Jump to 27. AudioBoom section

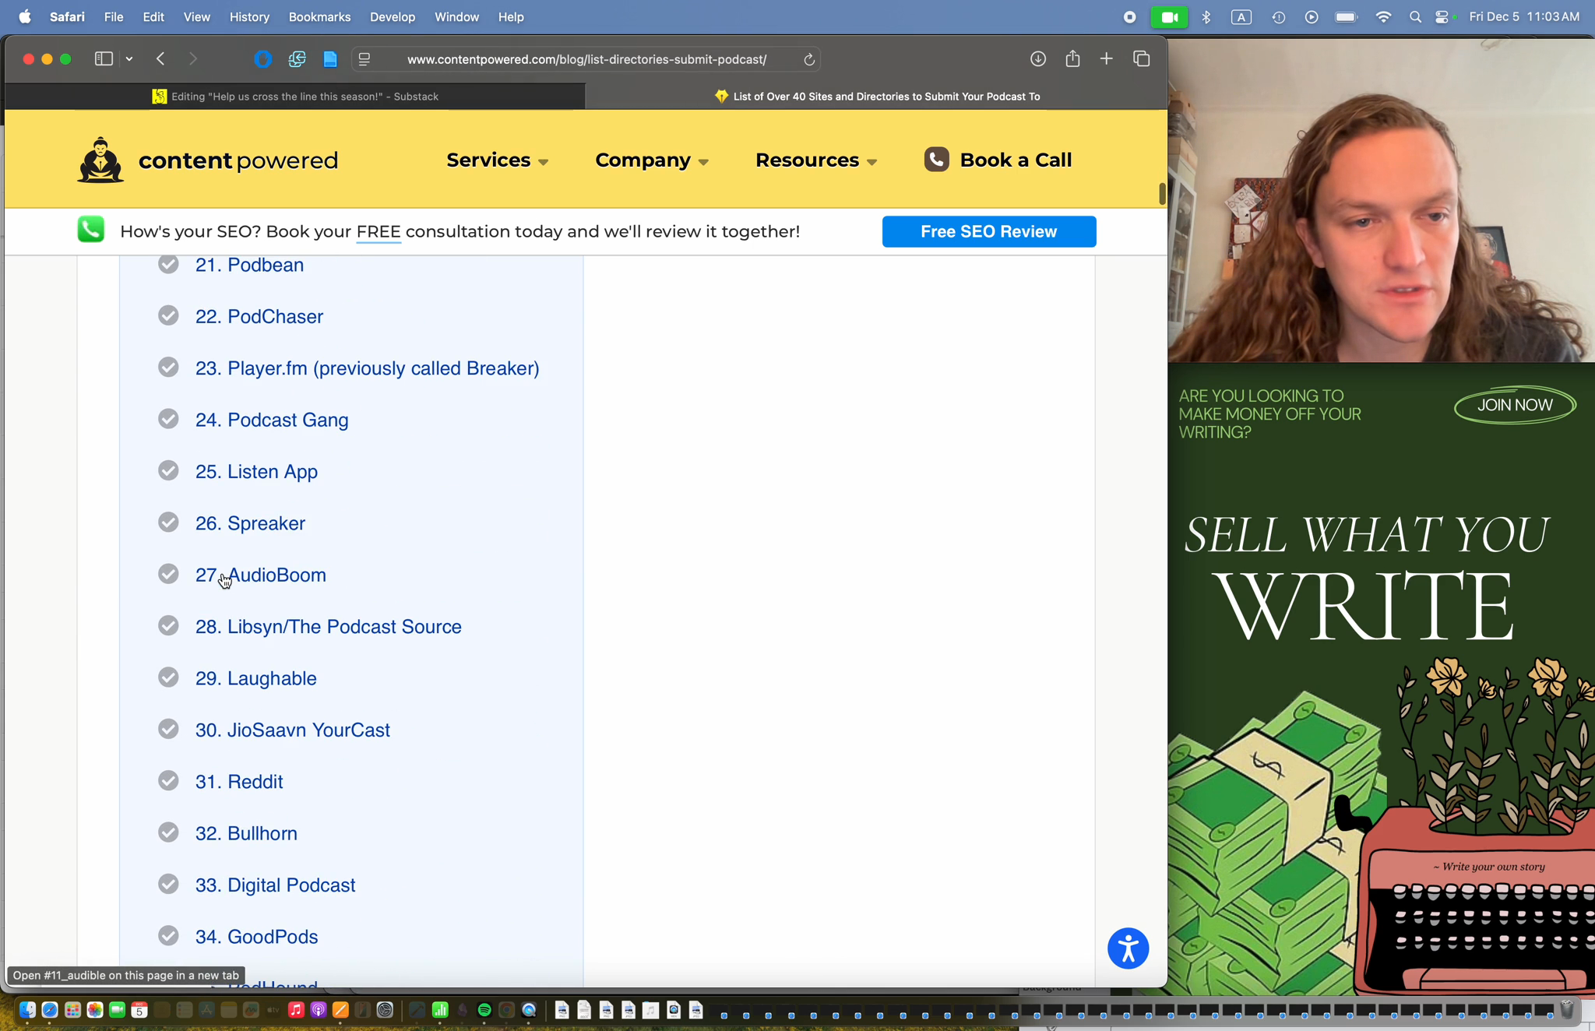point(261,575)
